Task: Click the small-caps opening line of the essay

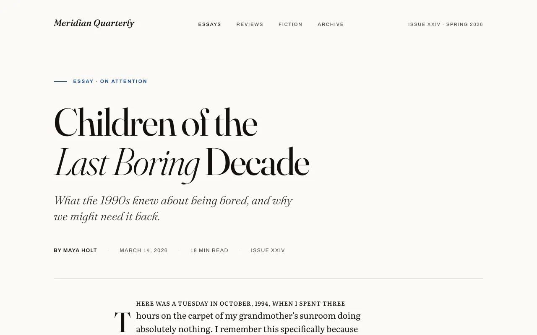Action: tap(240, 304)
